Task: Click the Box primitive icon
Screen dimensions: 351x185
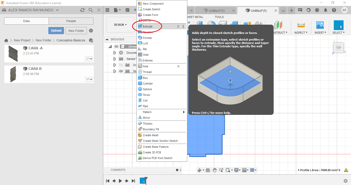Action: click(x=140, y=78)
